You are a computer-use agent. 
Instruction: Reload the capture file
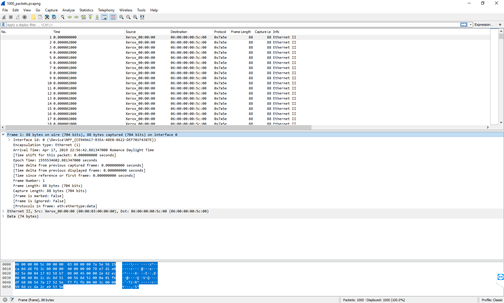(x=54, y=17)
